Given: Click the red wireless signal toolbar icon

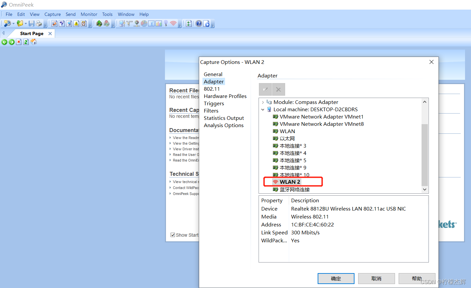Looking at the screenshot, I should [x=173, y=24].
